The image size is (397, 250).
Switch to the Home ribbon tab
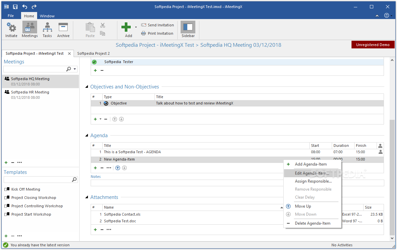pos(29,16)
